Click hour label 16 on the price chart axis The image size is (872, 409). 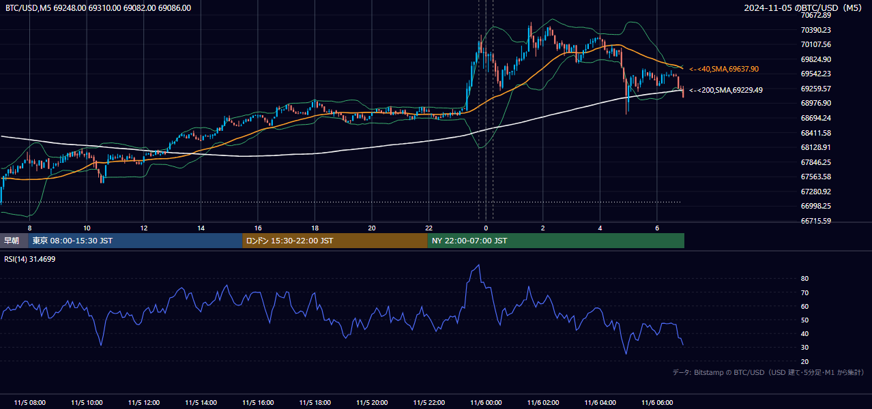[x=258, y=228]
